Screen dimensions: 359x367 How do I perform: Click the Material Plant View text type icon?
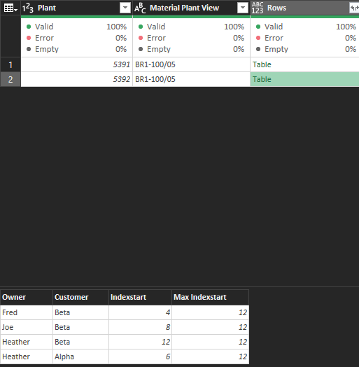140,8
